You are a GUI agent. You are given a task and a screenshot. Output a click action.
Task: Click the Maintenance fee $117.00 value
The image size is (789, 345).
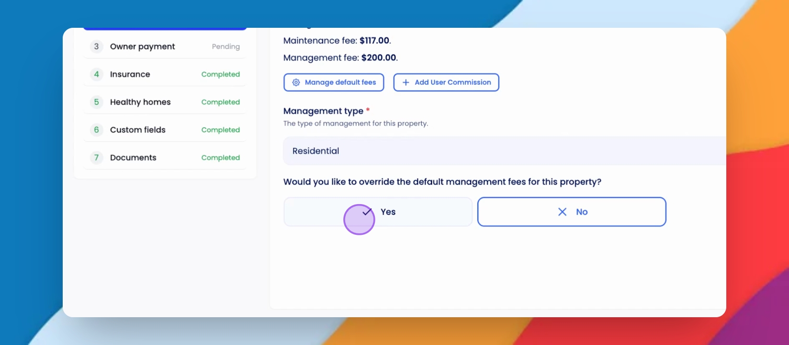[x=374, y=41]
